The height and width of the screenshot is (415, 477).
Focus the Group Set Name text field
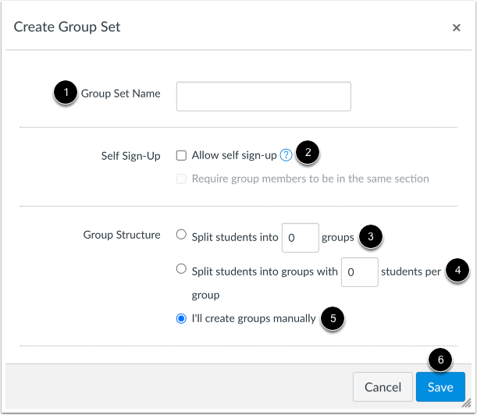coord(263,96)
